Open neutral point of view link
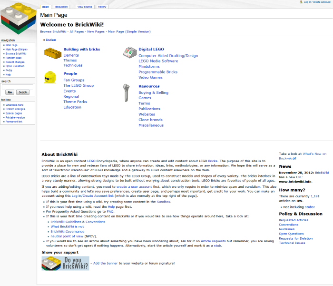 point(67,236)
